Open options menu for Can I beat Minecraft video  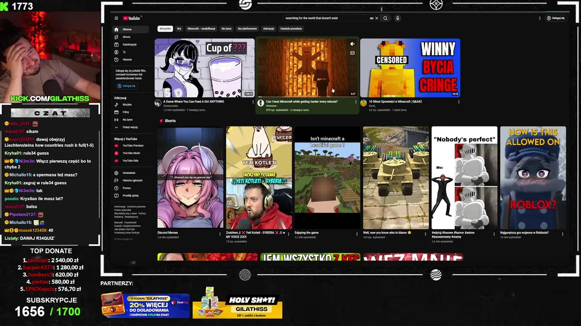tap(356, 102)
